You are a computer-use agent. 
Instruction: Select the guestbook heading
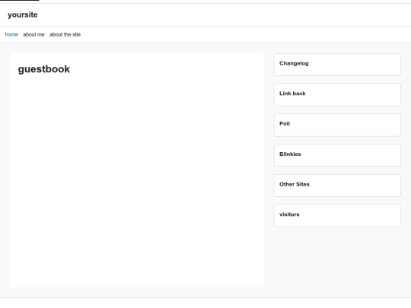44,69
